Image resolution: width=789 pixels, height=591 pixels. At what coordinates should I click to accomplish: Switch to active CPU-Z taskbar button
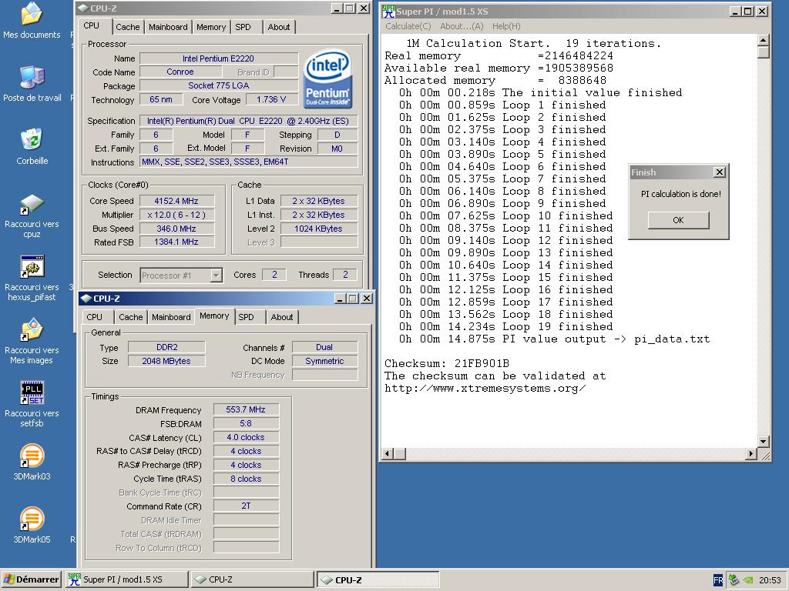[x=378, y=579]
